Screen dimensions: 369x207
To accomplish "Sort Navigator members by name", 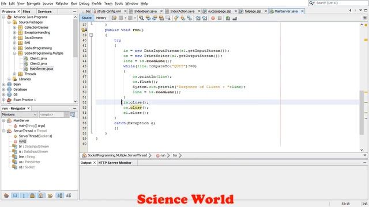I will [x=60, y=195].
